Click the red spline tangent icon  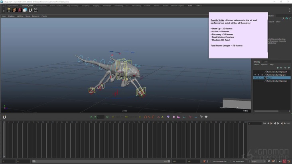tap(146, 117)
